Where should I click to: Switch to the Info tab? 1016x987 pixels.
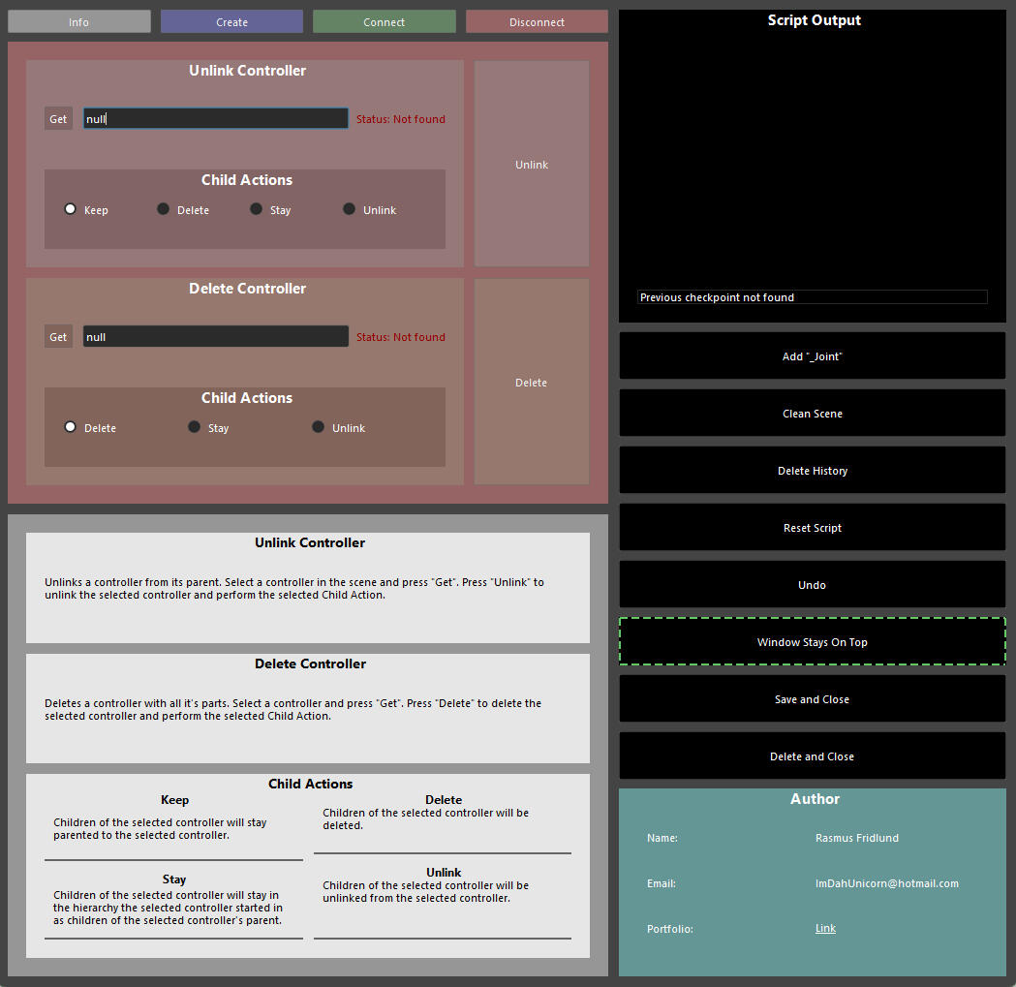point(79,22)
